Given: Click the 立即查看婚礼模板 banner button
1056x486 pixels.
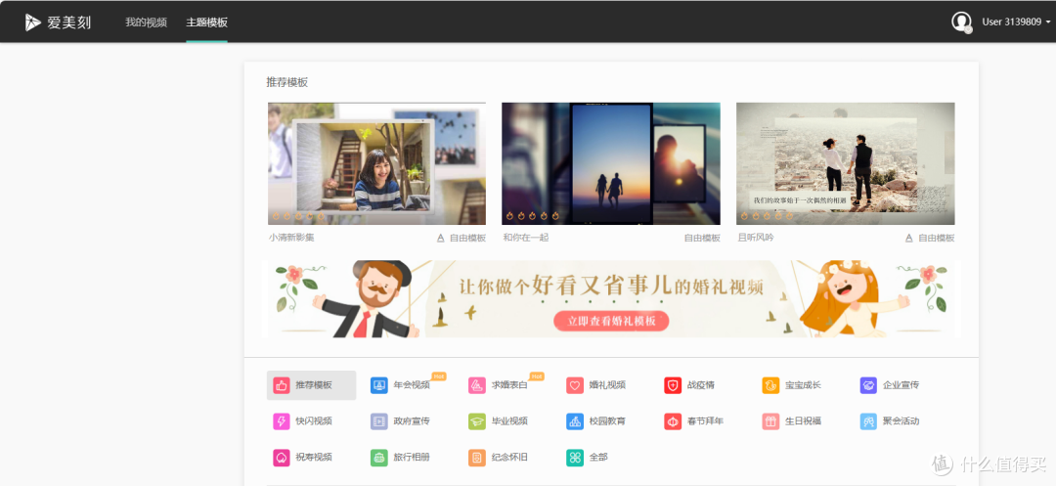Looking at the screenshot, I should point(611,321).
